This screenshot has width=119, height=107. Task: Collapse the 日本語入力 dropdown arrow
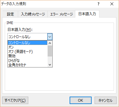50,37
